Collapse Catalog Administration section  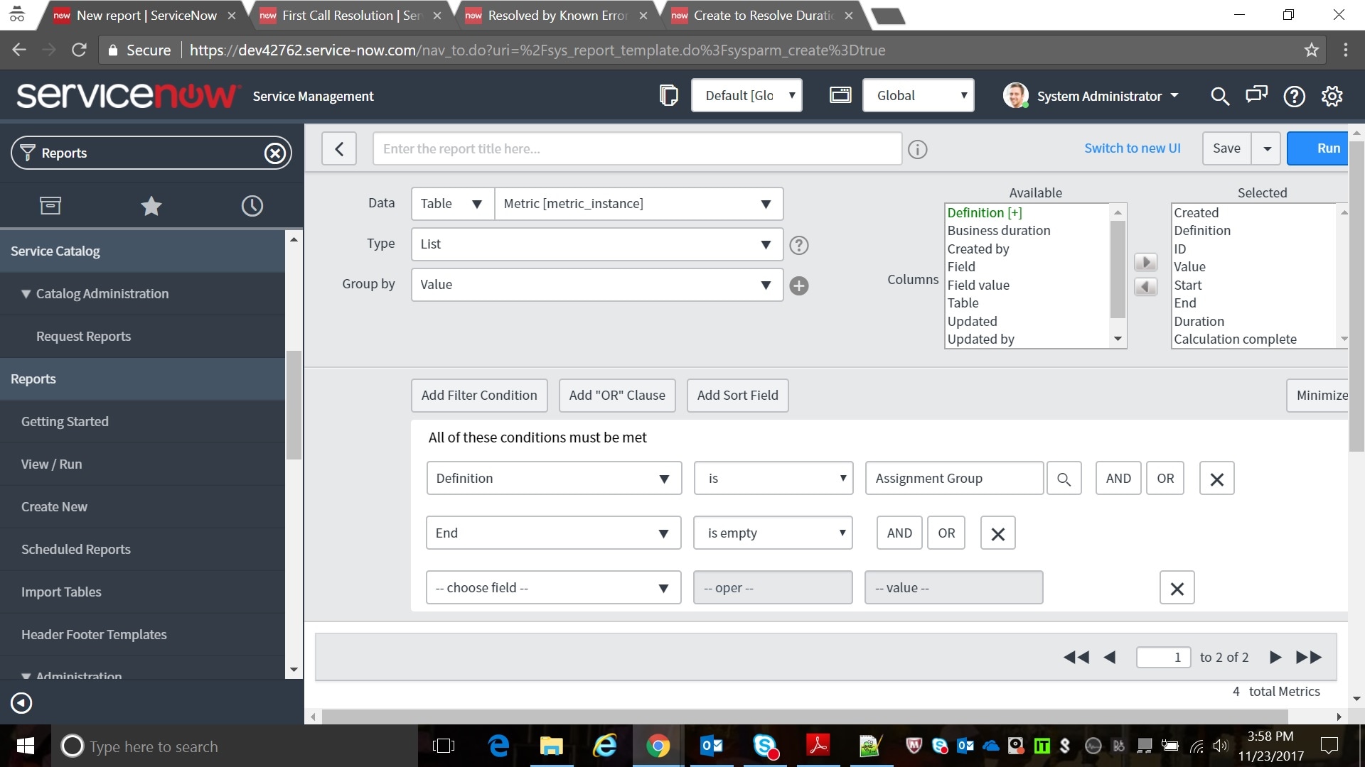click(26, 294)
